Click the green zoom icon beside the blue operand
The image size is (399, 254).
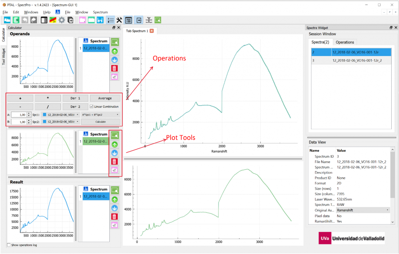click(115, 42)
